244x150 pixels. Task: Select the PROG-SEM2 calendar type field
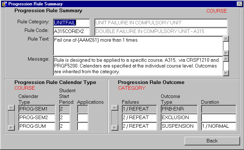(36, 118)
